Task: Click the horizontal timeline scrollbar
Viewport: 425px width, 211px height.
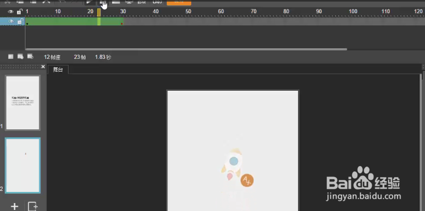Action: click(x=186, y=49)
